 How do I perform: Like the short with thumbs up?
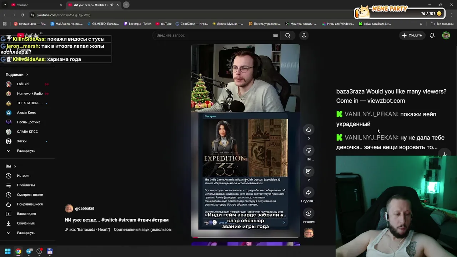308,130
